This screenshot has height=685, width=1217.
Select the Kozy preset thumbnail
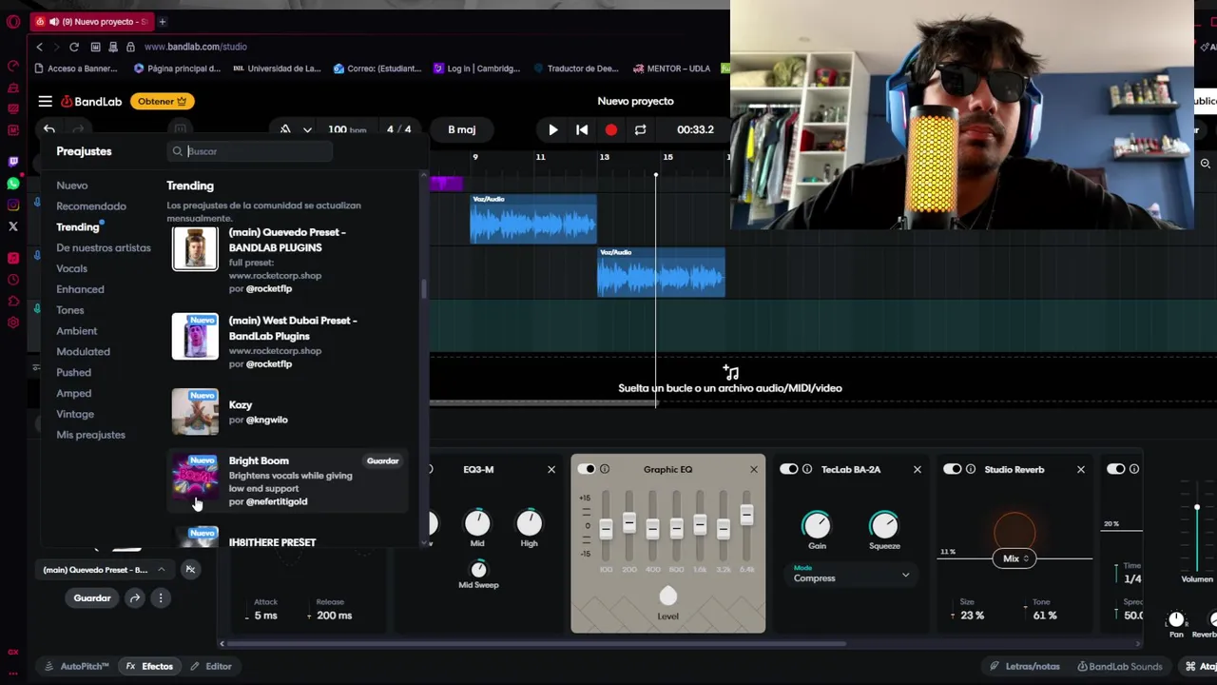coord(195,412)
